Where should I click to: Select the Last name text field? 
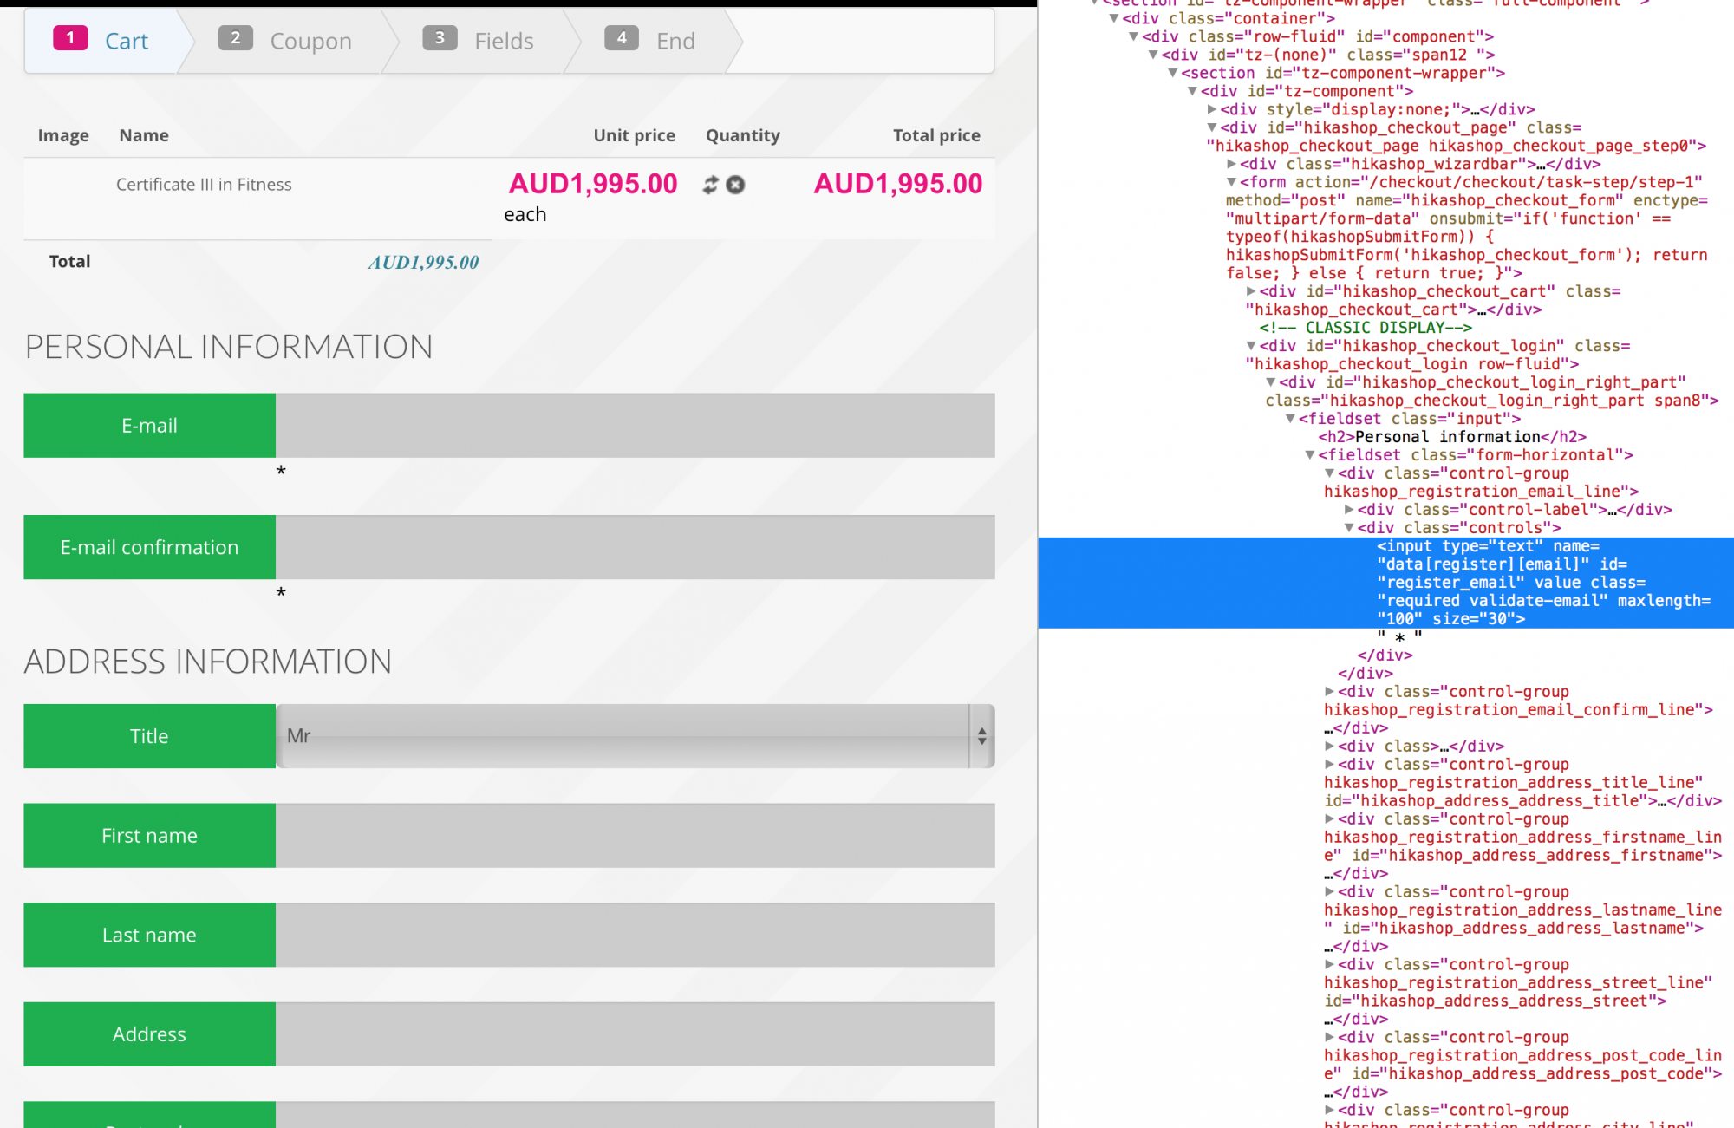635,936
